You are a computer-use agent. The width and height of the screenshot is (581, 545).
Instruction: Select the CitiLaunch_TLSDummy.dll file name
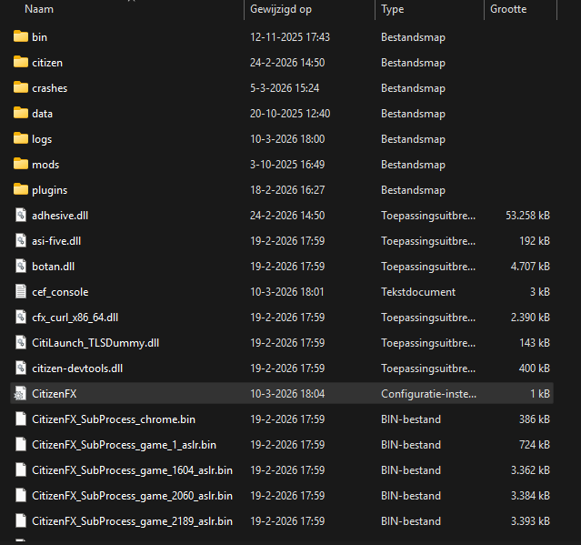[95, 343]
